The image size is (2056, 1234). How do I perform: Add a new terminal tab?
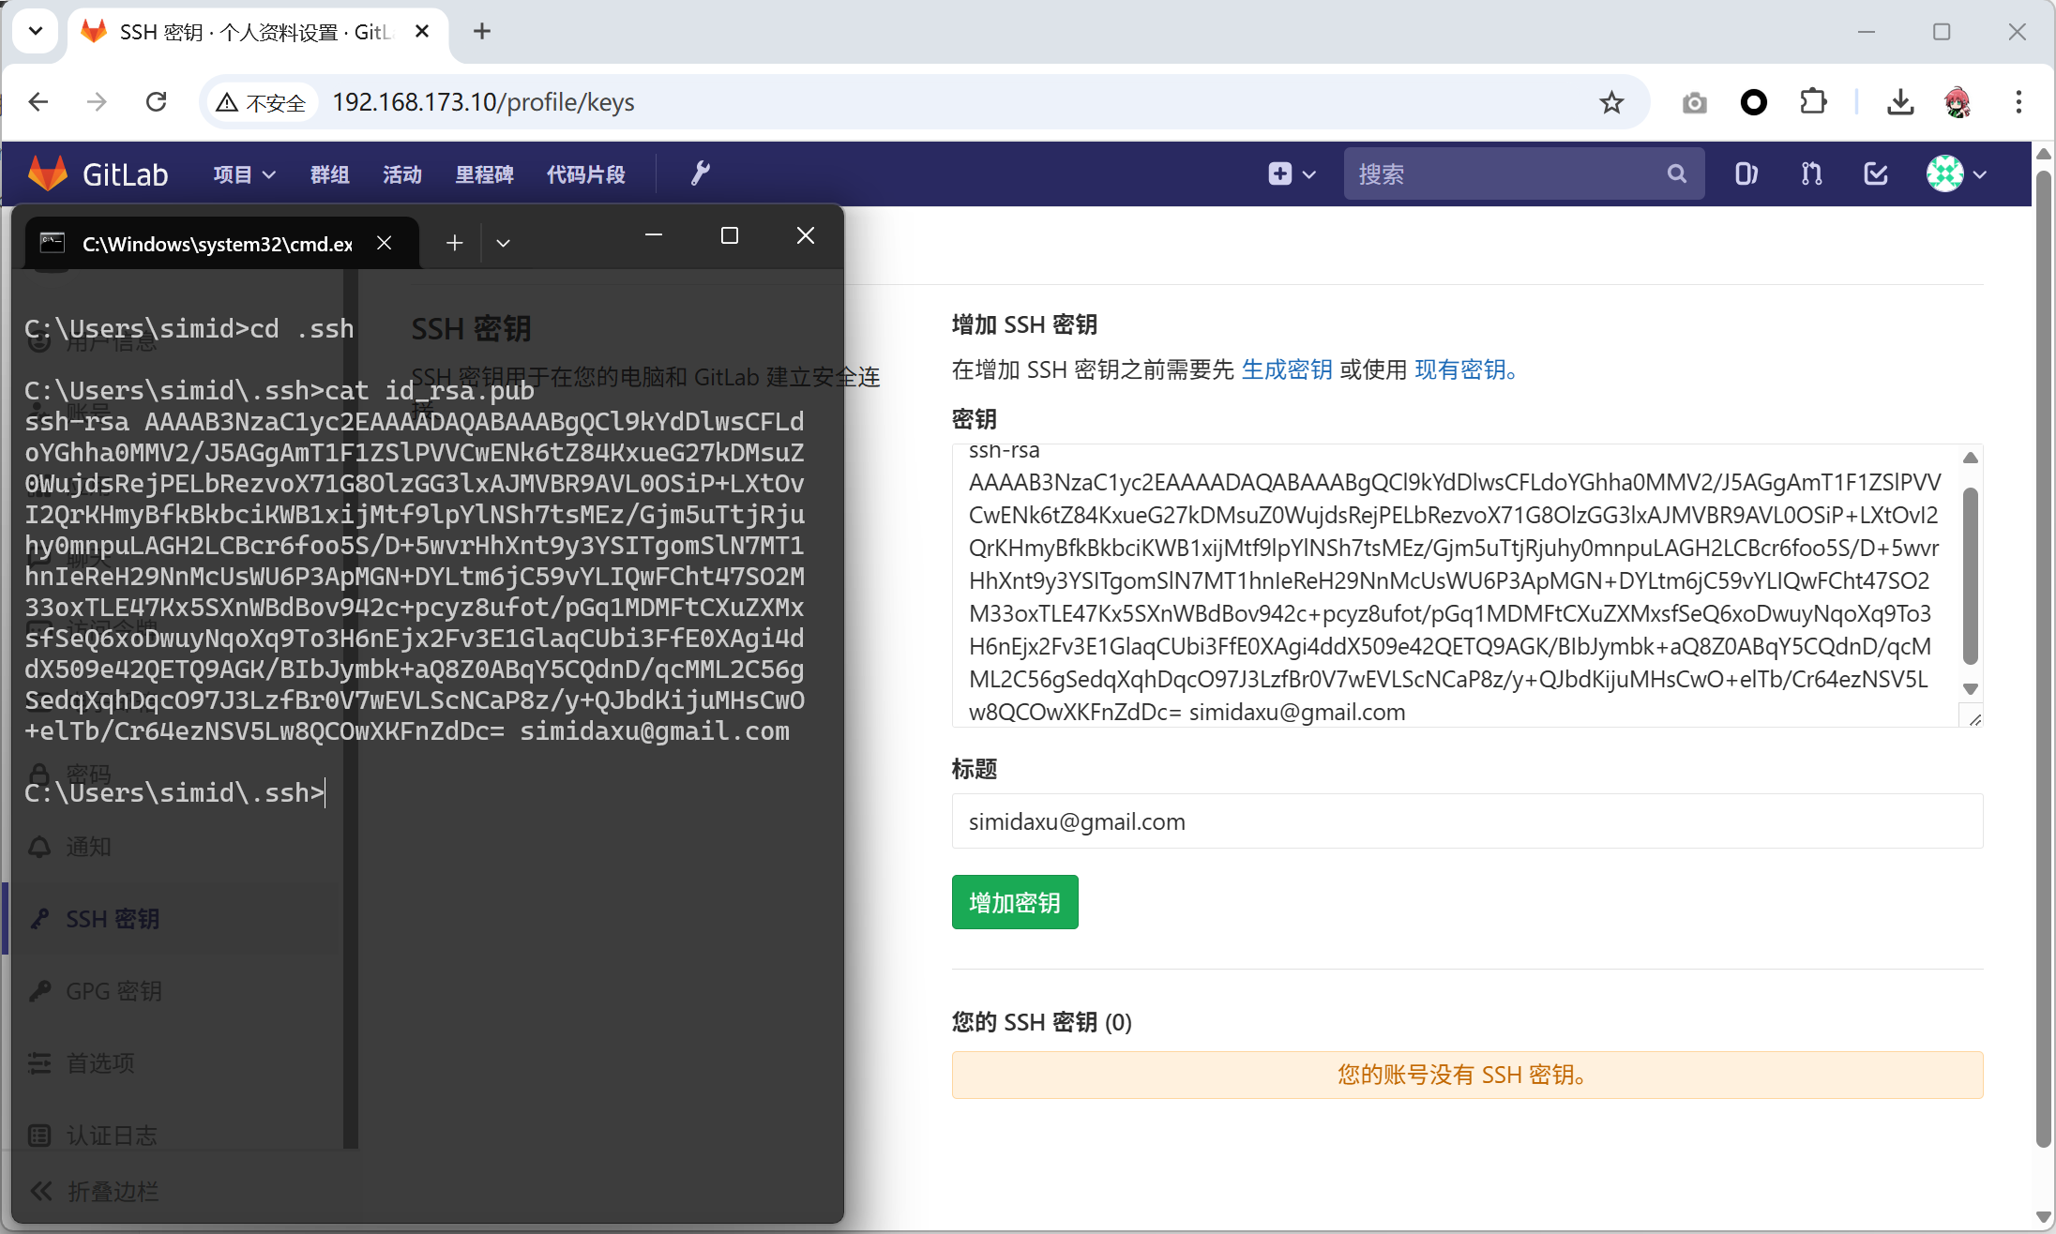[x=455, y=243]
